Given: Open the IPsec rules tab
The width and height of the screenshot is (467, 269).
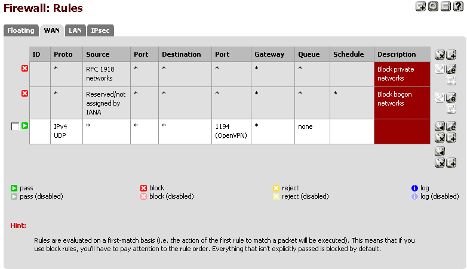Looking at the screenshot, I should pyautogui.click(x=100, y=30).
